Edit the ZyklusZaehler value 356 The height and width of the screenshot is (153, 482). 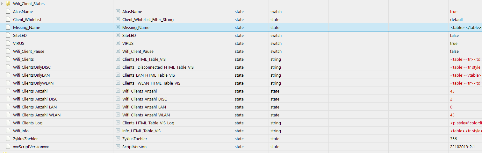pyautogui.click(x=453, y=139)
